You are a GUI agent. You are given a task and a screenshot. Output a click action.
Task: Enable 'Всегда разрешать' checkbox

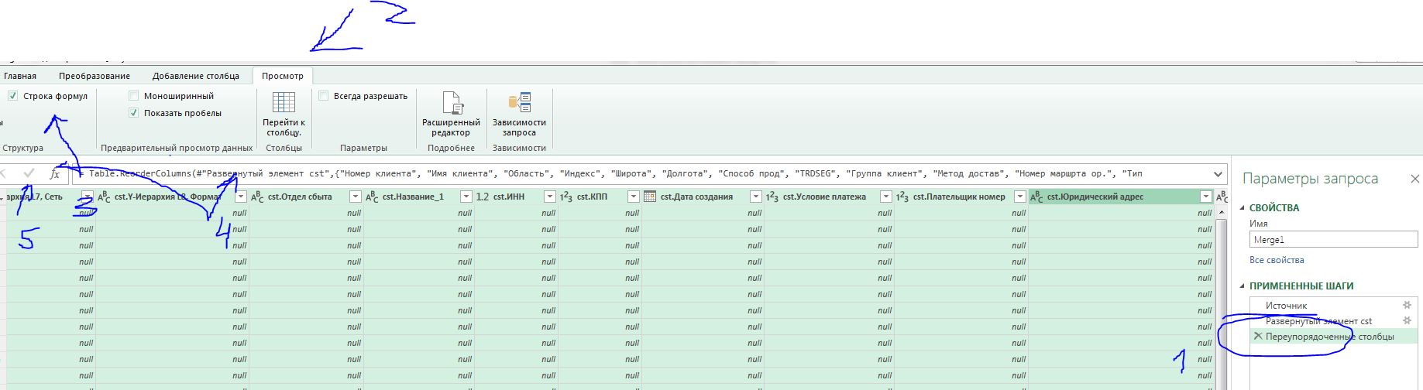324,96
